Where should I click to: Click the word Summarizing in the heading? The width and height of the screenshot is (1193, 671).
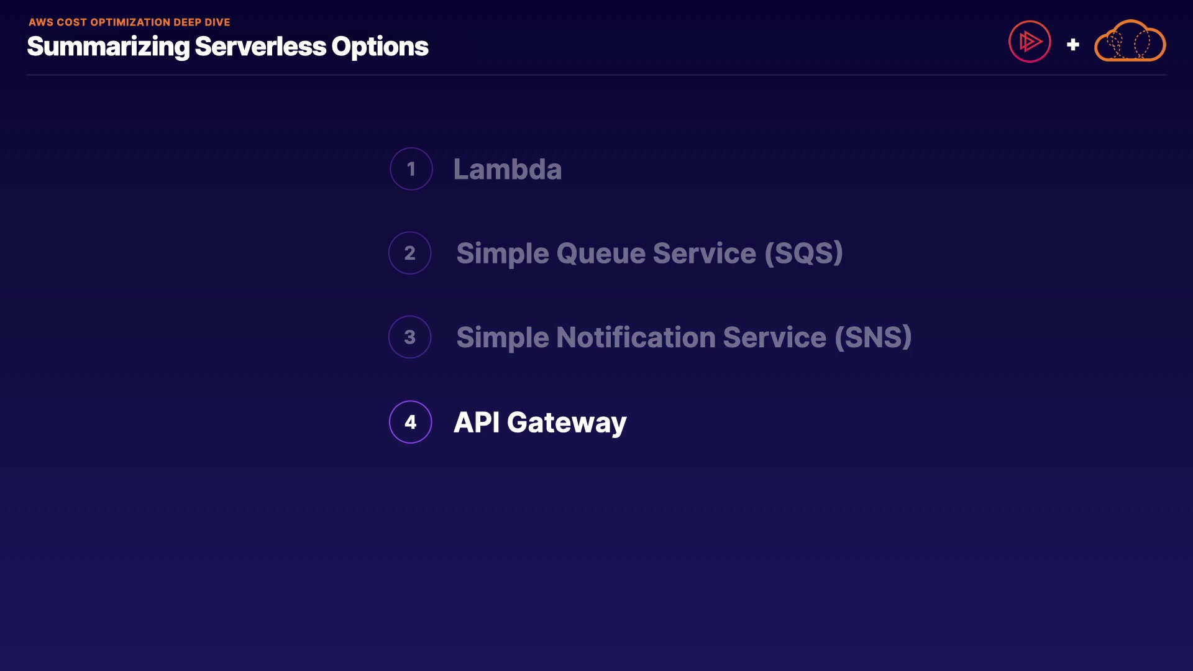point(108,47)
